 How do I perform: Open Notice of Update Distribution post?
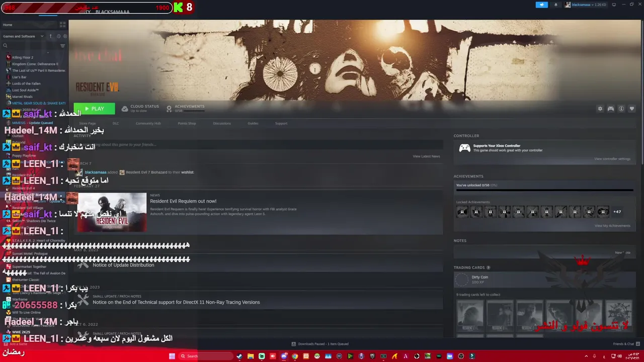(123, 265)
